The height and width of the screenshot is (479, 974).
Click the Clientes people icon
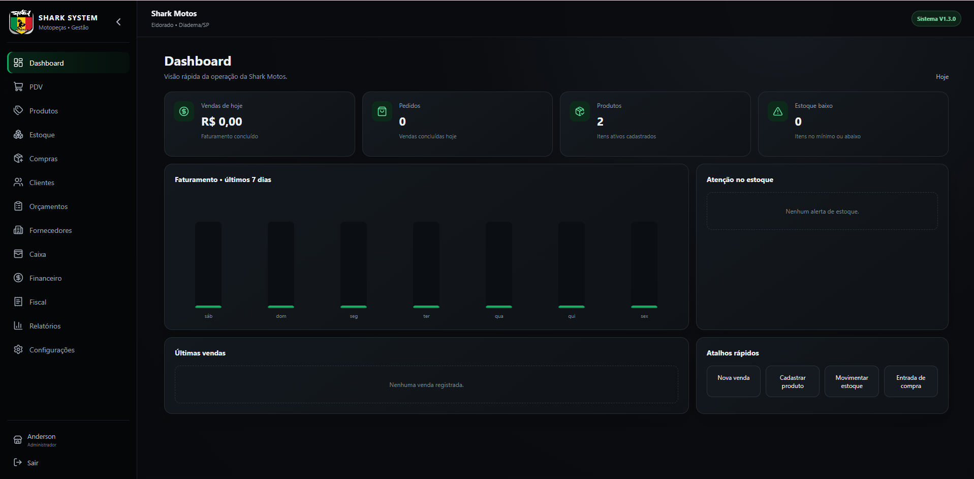(x=18, y=182)
